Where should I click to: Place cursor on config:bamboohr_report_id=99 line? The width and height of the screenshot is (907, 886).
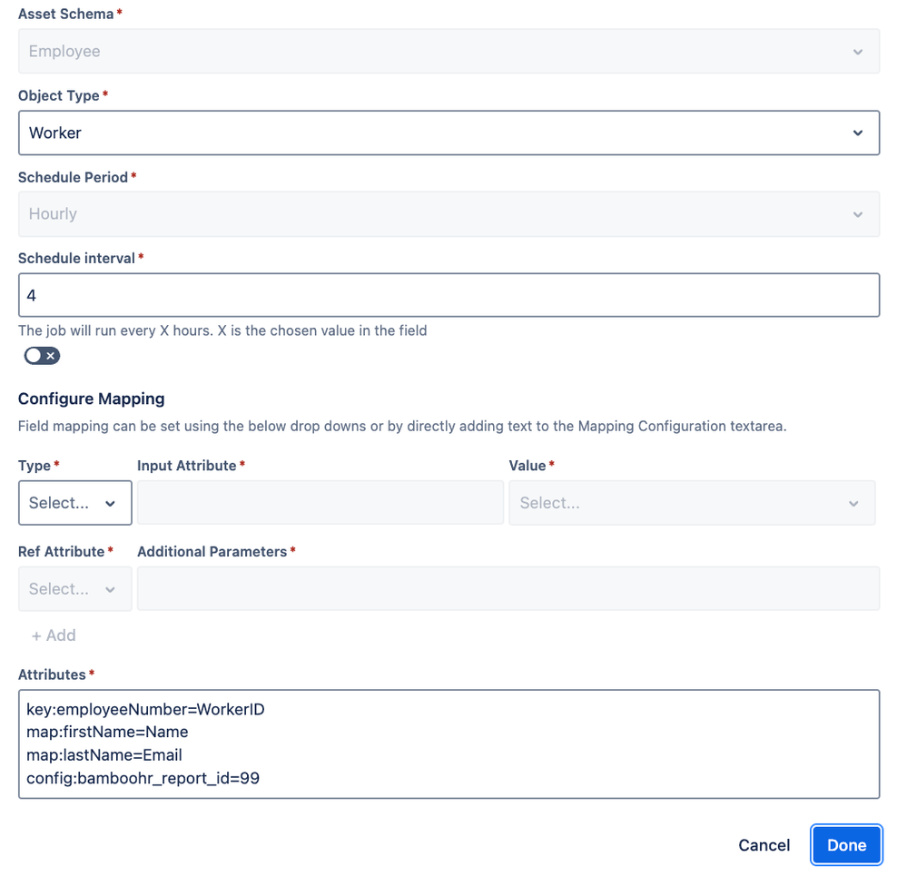(x=143, y=779)
